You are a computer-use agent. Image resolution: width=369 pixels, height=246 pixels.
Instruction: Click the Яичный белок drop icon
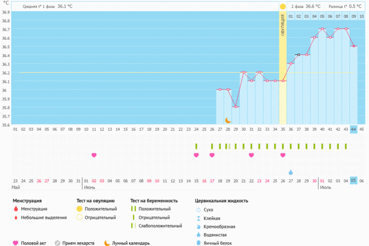tap(198, 243)
